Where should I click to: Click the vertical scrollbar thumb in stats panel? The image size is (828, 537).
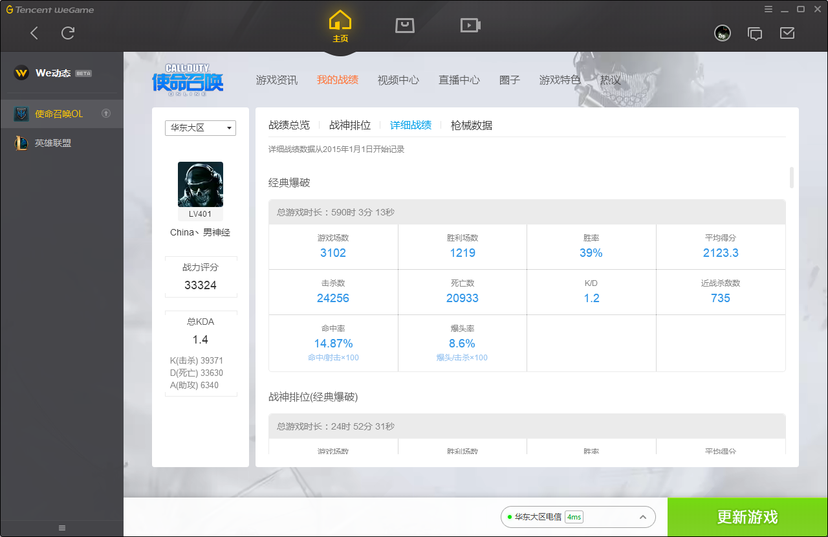click(792, 177)
